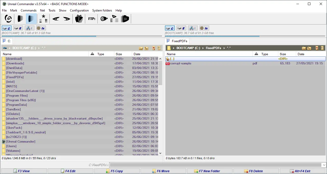Click the flashlight search toolbar icon

coord(104,19)
